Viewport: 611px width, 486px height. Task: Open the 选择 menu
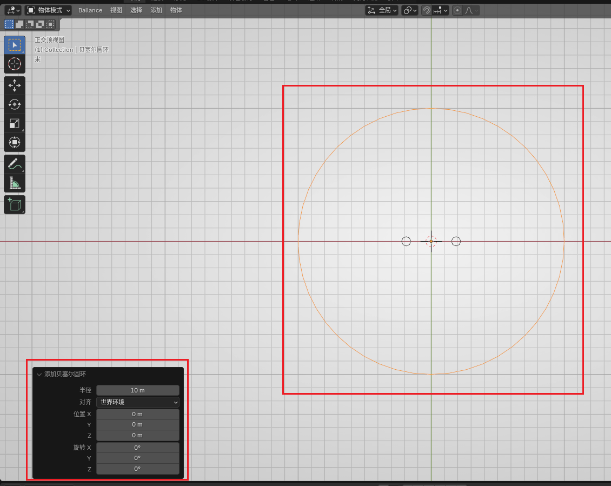pyautogui.click(x=136, y=10)
